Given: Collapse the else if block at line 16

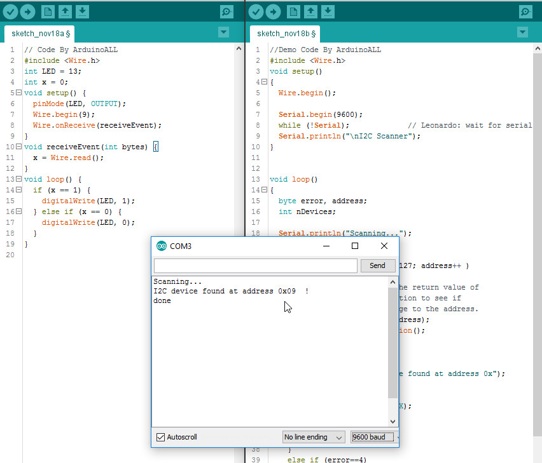Looking at the screenshot, I should tap(18, 211).
